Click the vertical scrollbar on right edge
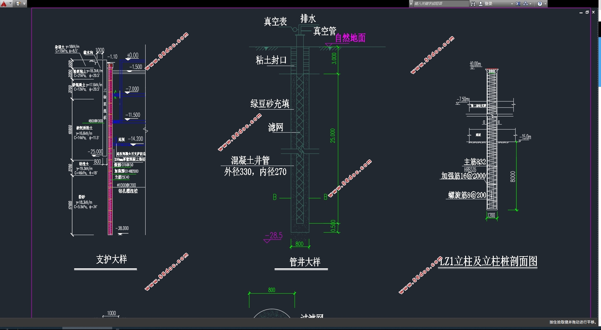The width and height of the screenshot is (601, 330). 599,62
